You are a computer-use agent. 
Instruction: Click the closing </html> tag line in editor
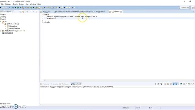coord(47,22)
